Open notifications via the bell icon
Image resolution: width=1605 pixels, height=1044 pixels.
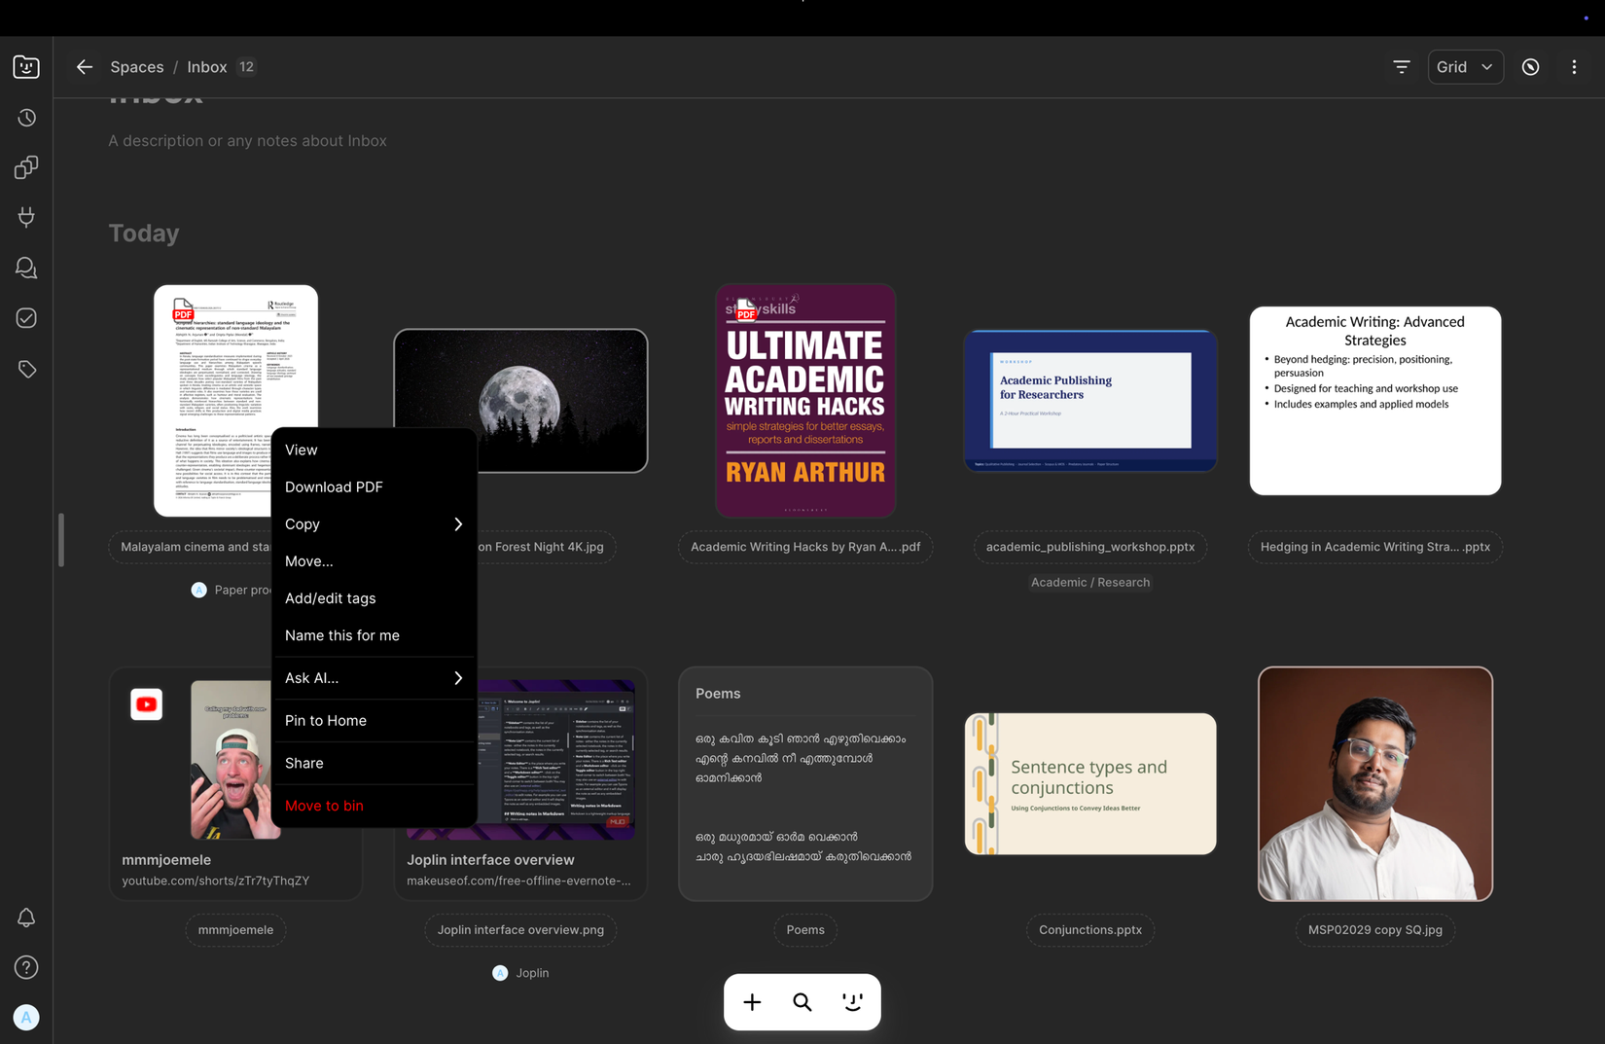[26, 918]
